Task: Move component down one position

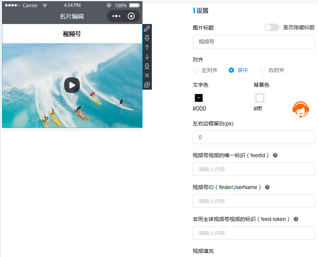Action: pos(147,57)
